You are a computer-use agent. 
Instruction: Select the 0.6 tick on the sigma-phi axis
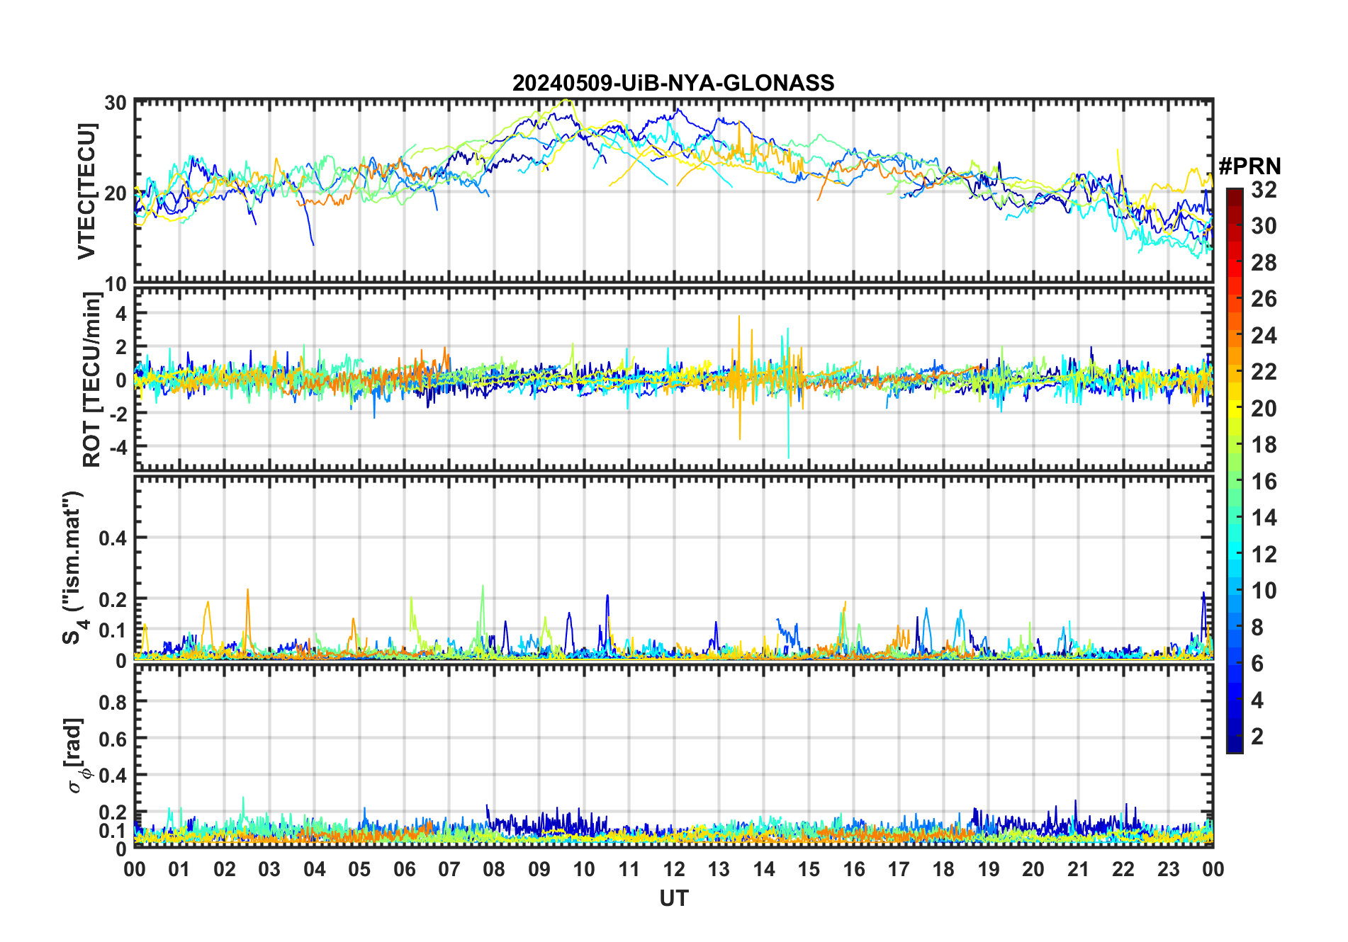(x=113, y=738)
